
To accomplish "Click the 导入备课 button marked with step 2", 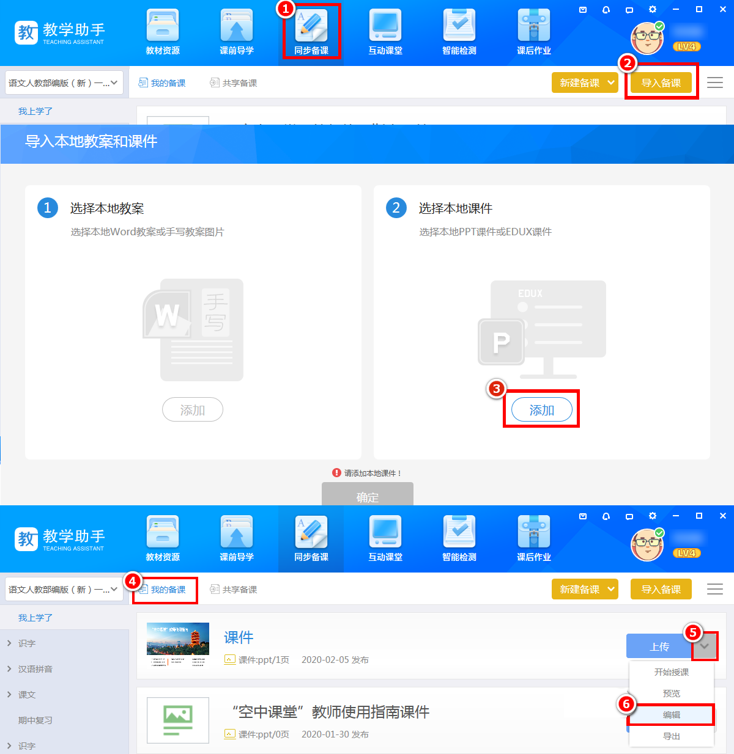I will [661, 83].
